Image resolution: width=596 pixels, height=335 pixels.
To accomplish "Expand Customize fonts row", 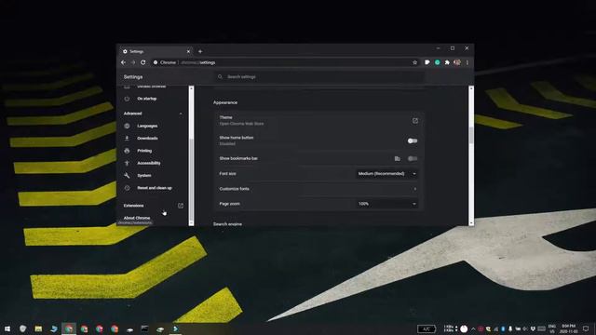I will 318,189.
